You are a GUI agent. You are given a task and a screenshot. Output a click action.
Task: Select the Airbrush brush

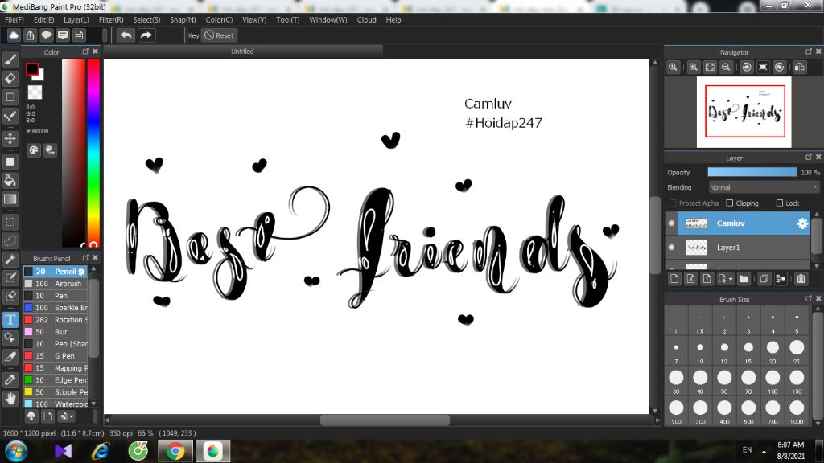click(x=56, y=284)
